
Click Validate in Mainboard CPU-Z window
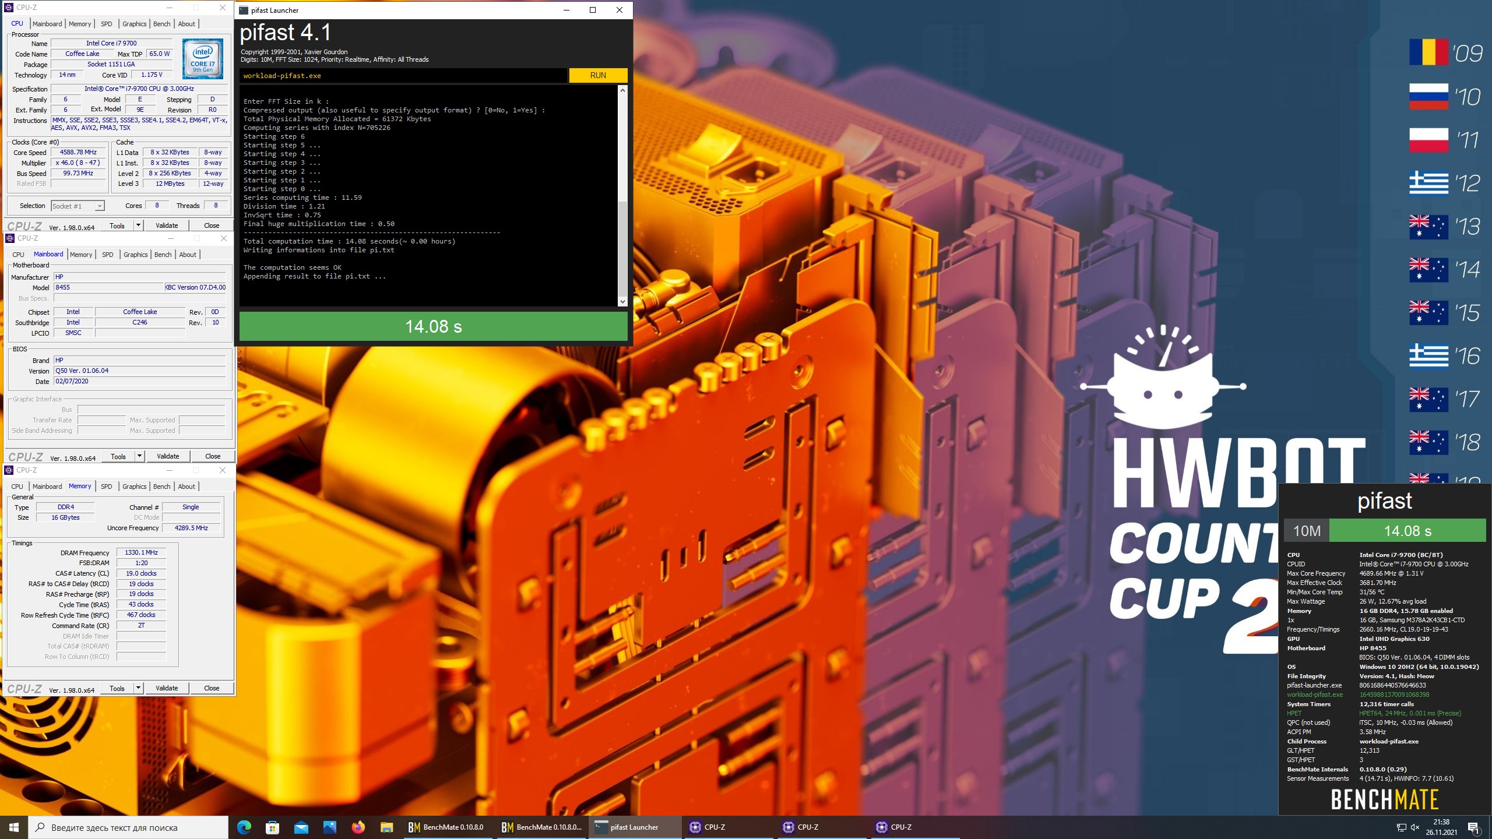(x=168, y=456)
